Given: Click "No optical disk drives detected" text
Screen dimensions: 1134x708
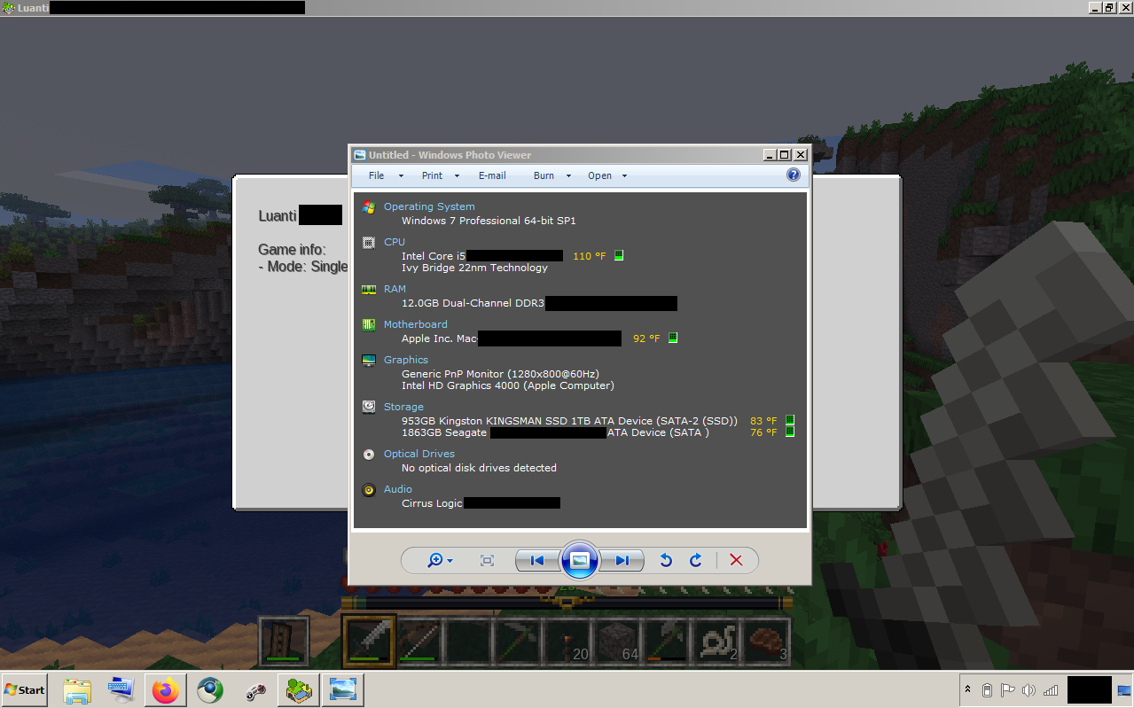Looking at the screenshot, I should coord(479,468).
